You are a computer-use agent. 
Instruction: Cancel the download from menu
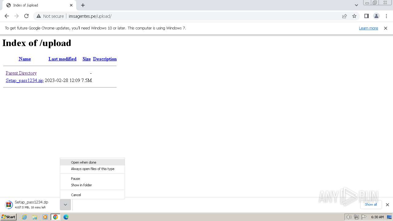(92, 195)
